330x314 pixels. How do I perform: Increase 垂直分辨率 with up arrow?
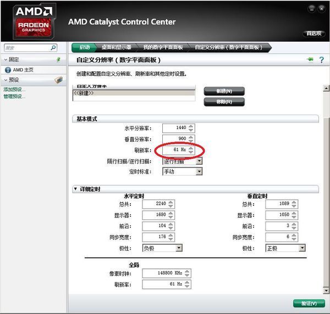[x=191, y=137]
